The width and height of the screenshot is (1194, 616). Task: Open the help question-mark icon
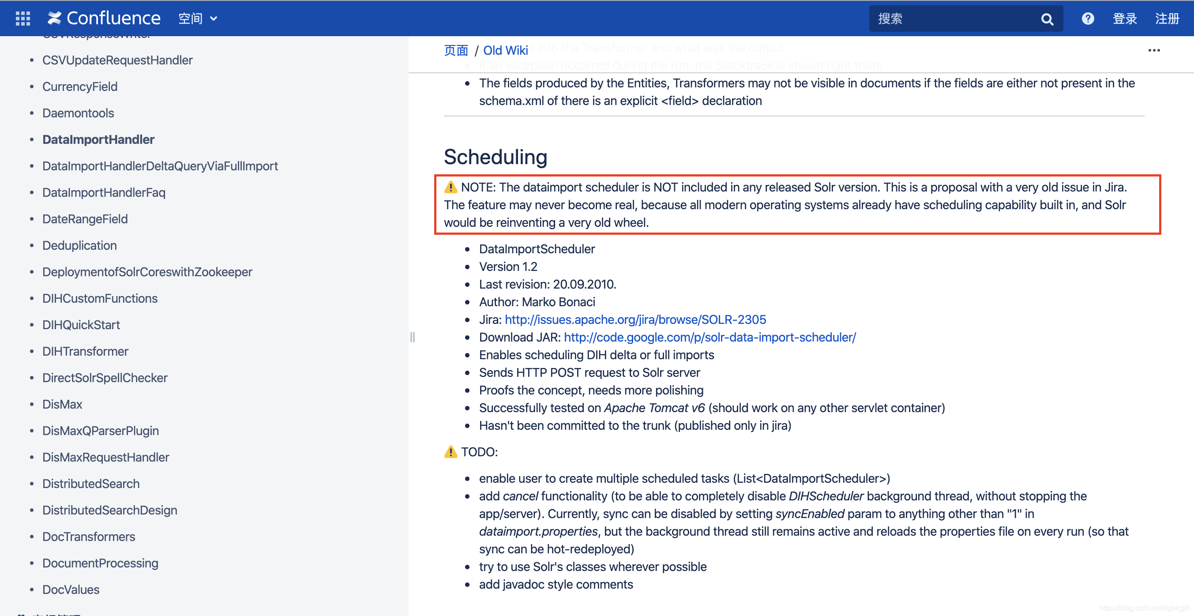1088,19
